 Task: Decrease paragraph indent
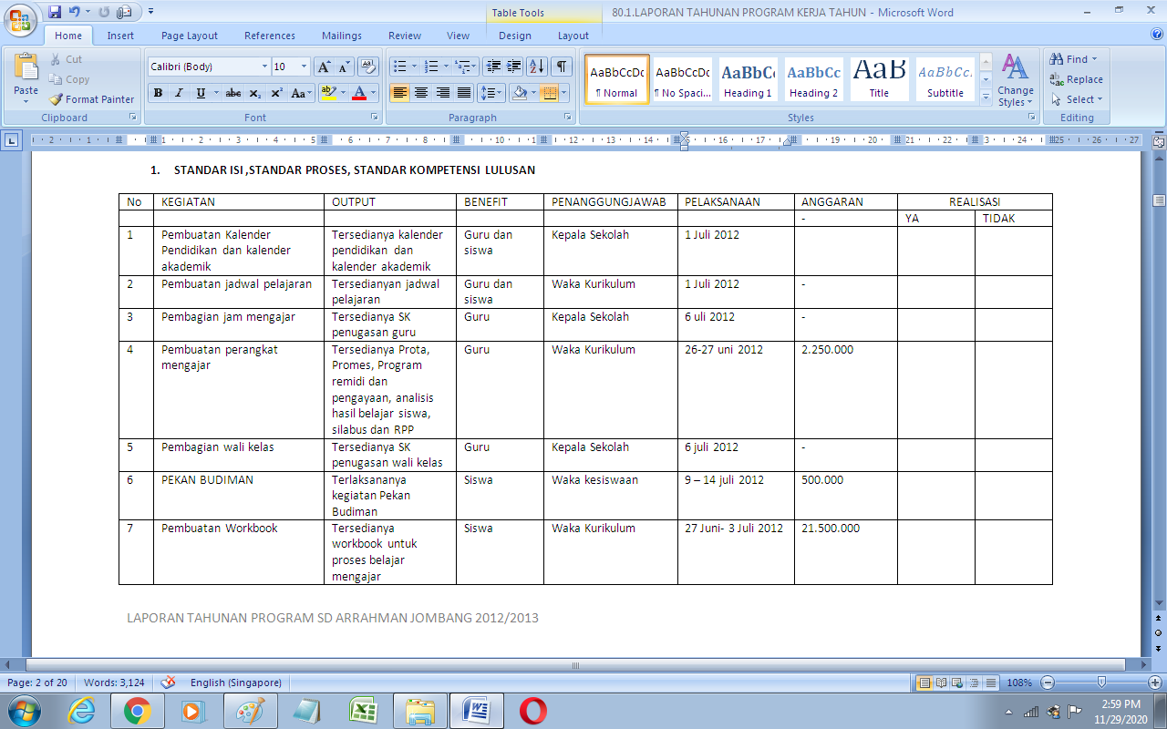click(494, 67)
